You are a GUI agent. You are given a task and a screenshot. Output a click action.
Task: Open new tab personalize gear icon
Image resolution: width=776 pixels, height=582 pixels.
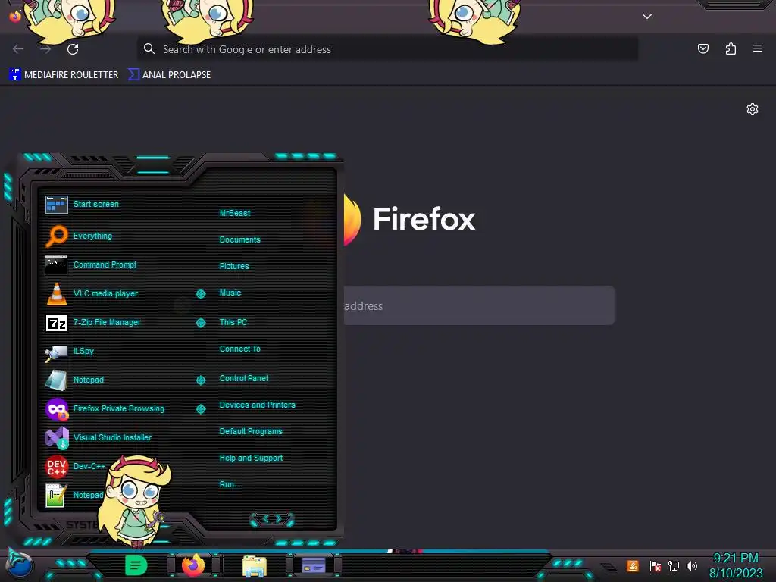coord(753,109)
